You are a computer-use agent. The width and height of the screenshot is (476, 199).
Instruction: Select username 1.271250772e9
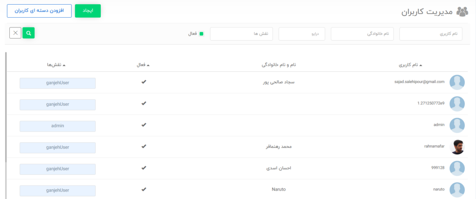431,103
